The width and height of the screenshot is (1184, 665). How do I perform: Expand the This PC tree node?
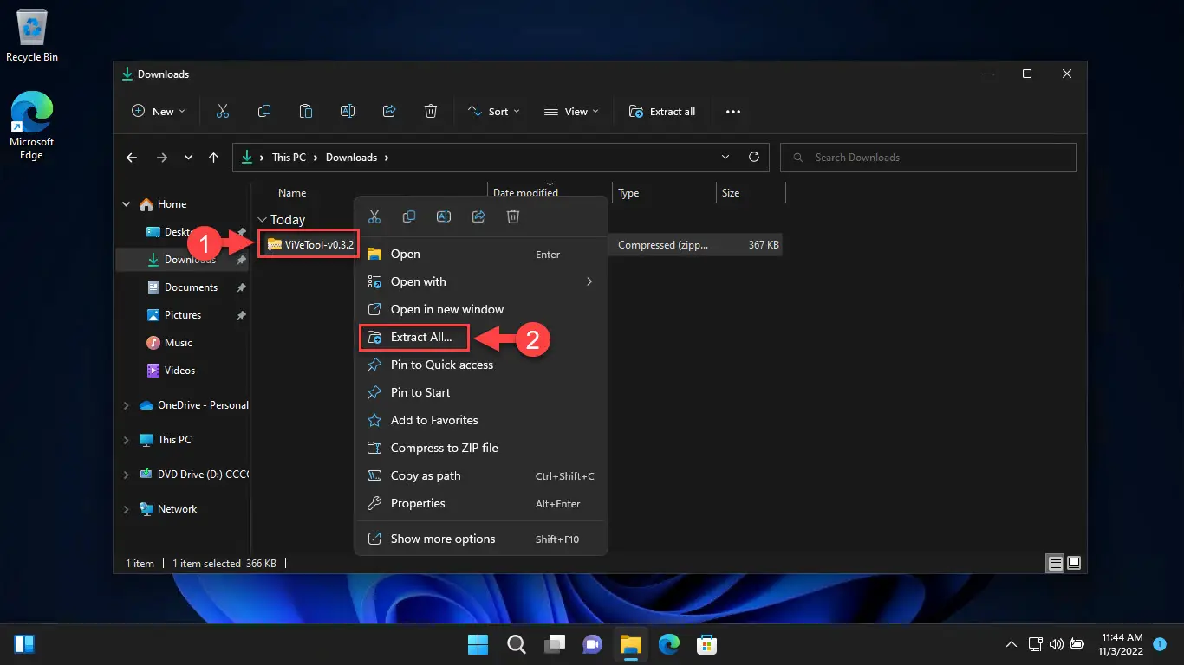127,440
